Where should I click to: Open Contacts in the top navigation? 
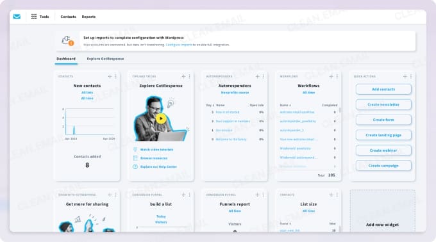(x=68, y=17)
